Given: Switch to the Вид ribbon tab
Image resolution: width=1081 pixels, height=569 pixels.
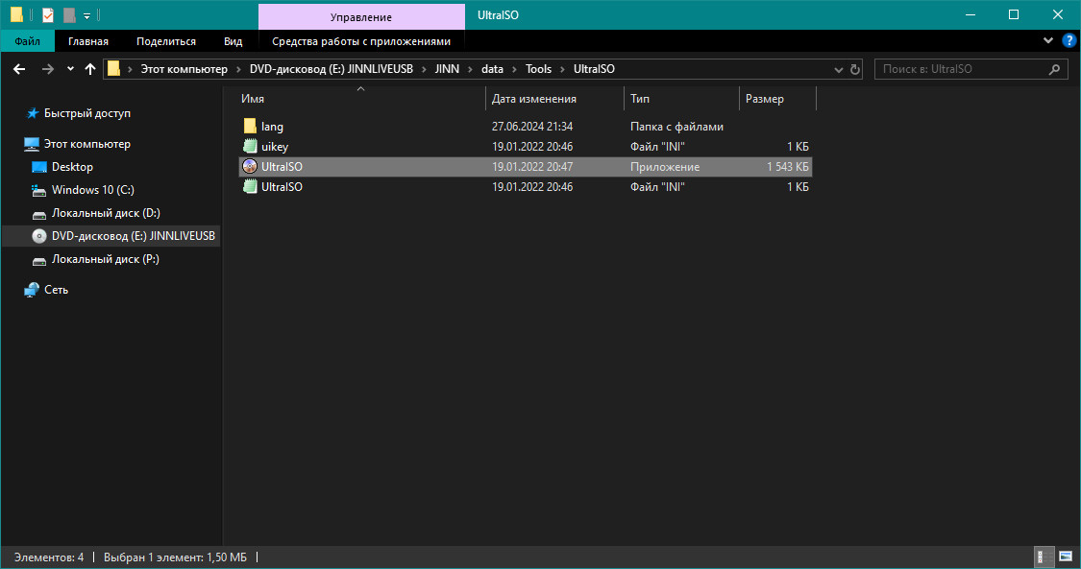Looking at the screenshot, I should 233,41.
